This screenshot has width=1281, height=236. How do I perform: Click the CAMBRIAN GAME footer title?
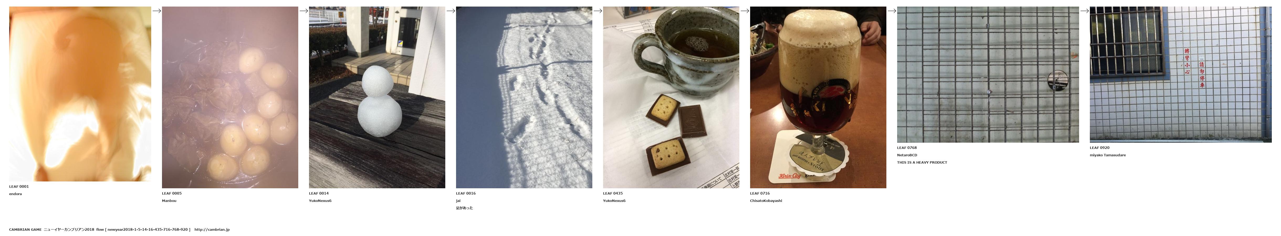pyautogui.click(x=25, y=229)
